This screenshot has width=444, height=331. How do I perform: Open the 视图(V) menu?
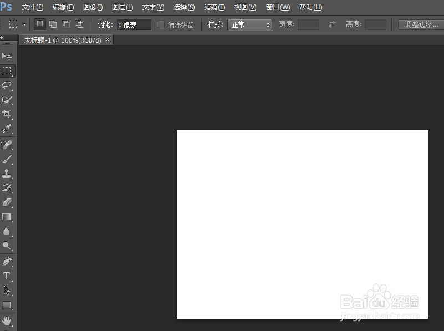(245, 7)
